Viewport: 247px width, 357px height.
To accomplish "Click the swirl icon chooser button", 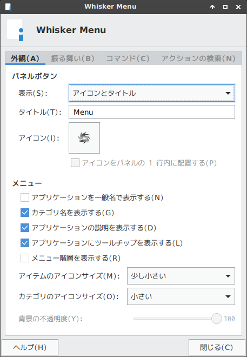I will click(84, 138).
